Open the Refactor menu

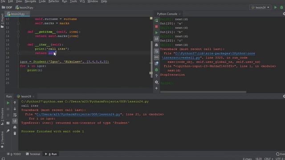pos(53,1)
